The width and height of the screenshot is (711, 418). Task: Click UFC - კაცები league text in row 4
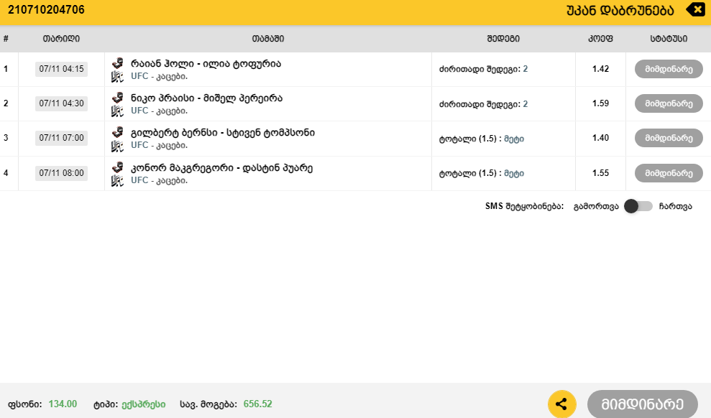click(159, 181)
